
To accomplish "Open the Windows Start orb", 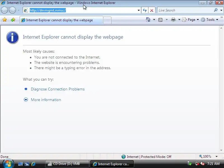I will pyautogui.click(x=8, y=164).
